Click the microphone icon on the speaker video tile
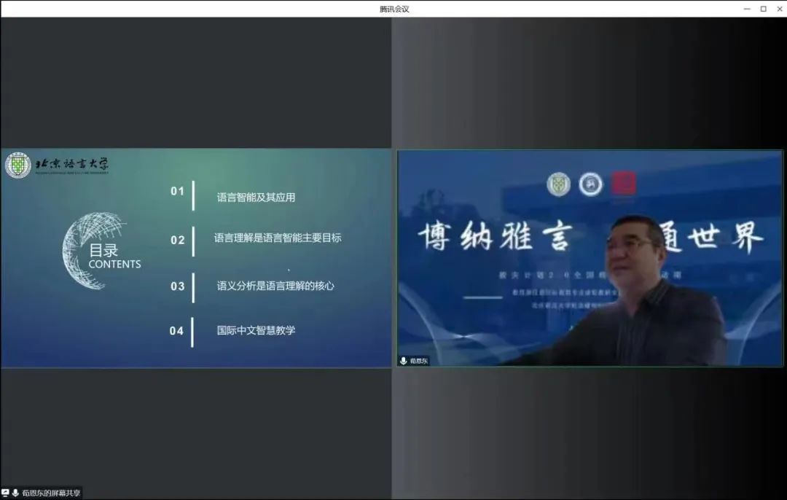This screenshot has height=500, width=787. click(x=403, y=361)
